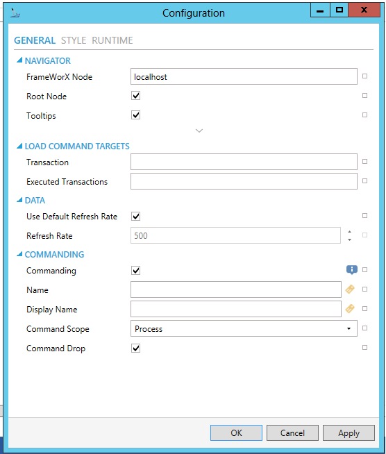The height and width of the screenshot is (454, 386).
Task: Click the small square marker beside FrameWorX Node
Action: click(365, 76)
